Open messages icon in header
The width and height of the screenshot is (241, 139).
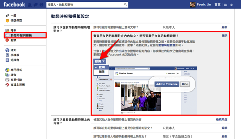coord(35,5)
